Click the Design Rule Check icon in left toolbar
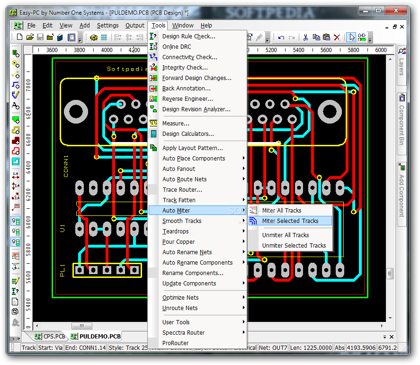The width and height of the screenshot is (420, 365). tap(15, 291)
